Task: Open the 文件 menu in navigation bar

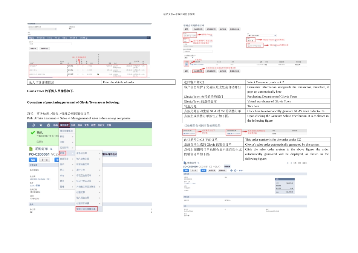Action: click(x=87, y=125)
